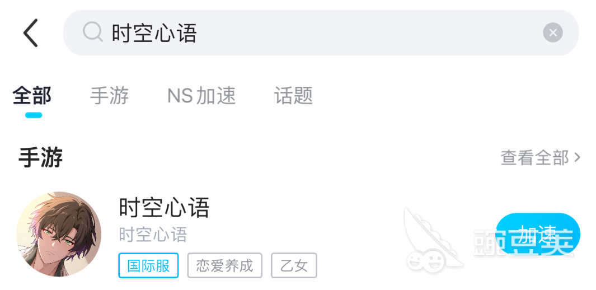This screenshot has width=596, height=290.
Task: Tap the pea pod watermark logo
Action: (433, 238)
